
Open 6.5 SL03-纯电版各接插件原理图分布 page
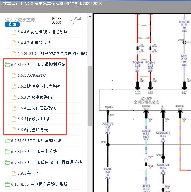click(52, 53)
